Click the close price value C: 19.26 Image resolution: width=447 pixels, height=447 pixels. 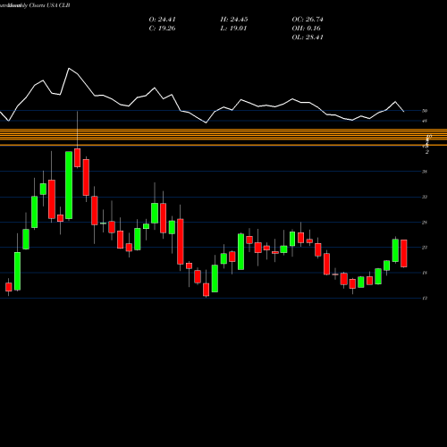coord(162,29)
